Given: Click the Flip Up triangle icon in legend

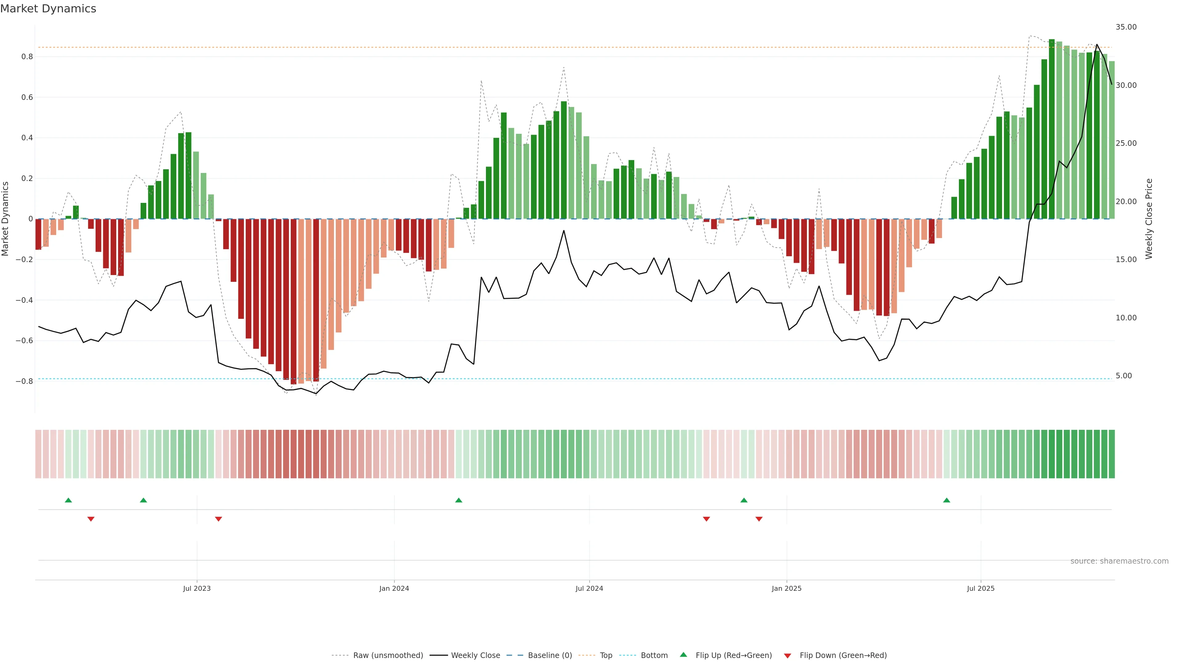Looking at the screenshot, I should [x=684, y=655].
